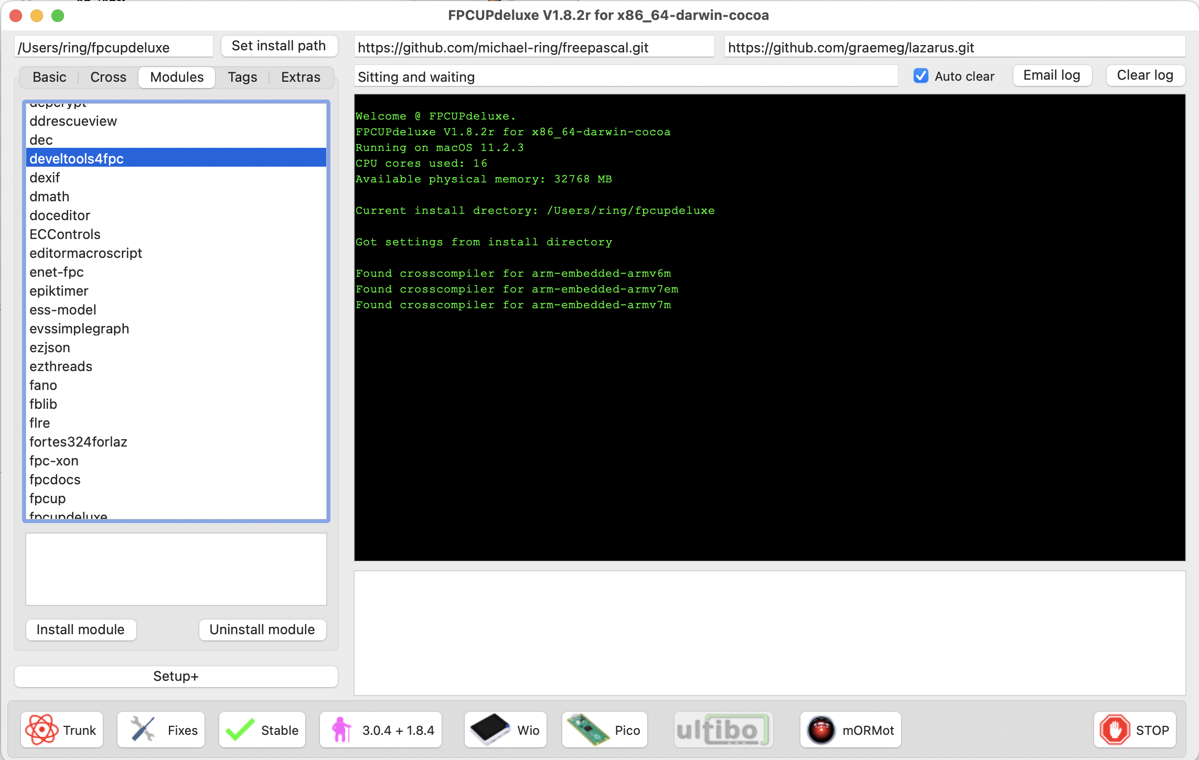Click the mORMot red eye icon

pyautogui.click(x=821, y=730)
